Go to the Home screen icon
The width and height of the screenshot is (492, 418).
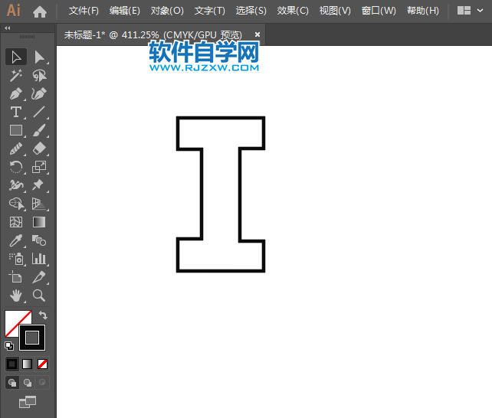point(40,11)
